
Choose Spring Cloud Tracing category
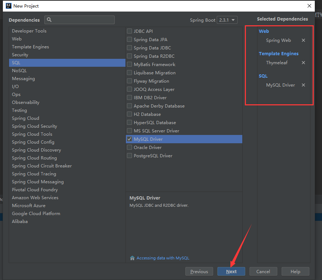[x=67, y=174]
